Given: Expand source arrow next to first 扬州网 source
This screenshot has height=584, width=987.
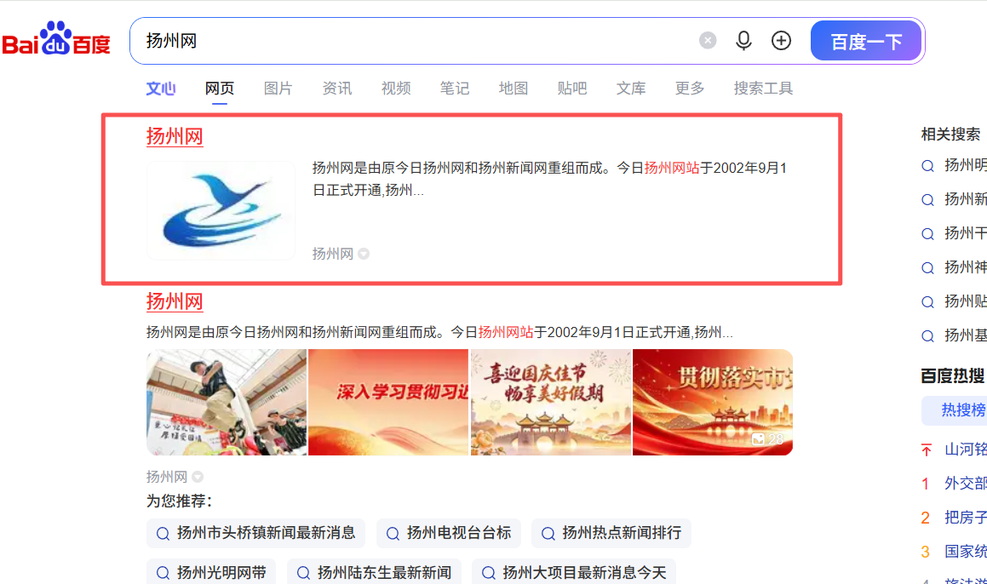Looking at the screenshot, I should click(364, 254).
